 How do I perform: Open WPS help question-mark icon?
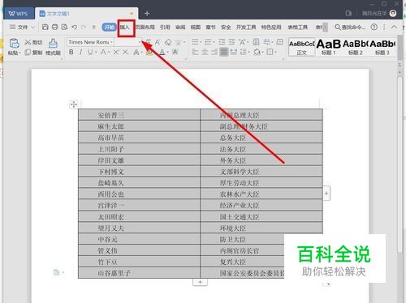[x=374, y=27]
